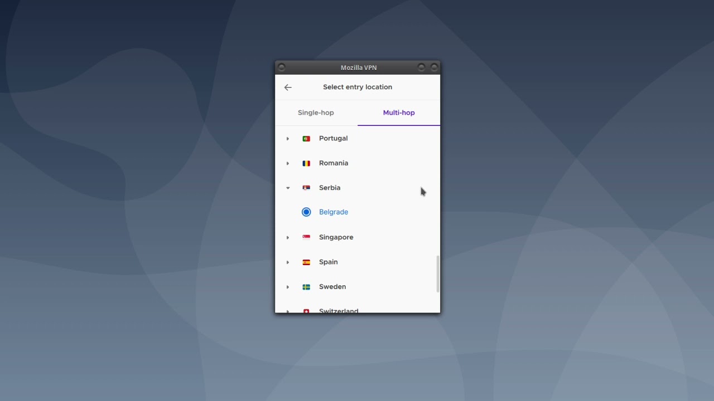Click the Singapore flag icon
Image resolution: width=714 pixels, height=401 pixels.
[x=306, y=237]
